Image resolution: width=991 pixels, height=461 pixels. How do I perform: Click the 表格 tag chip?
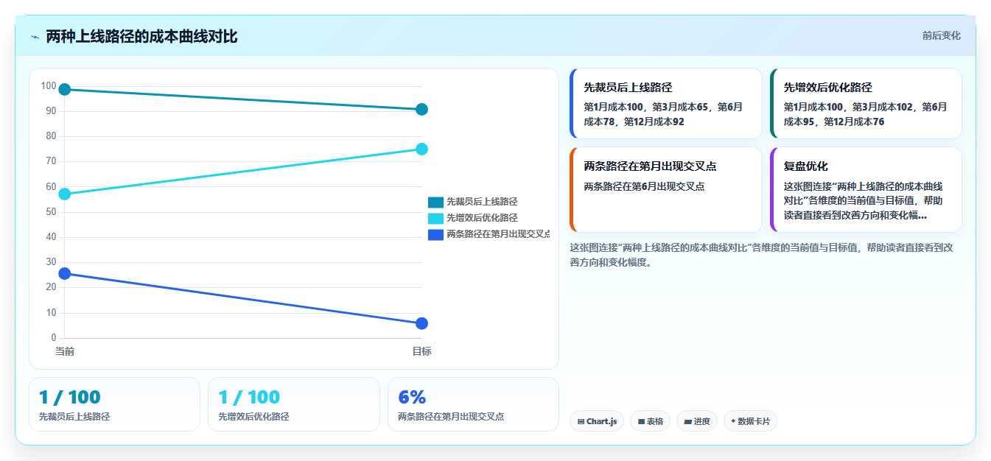[650, 421]
